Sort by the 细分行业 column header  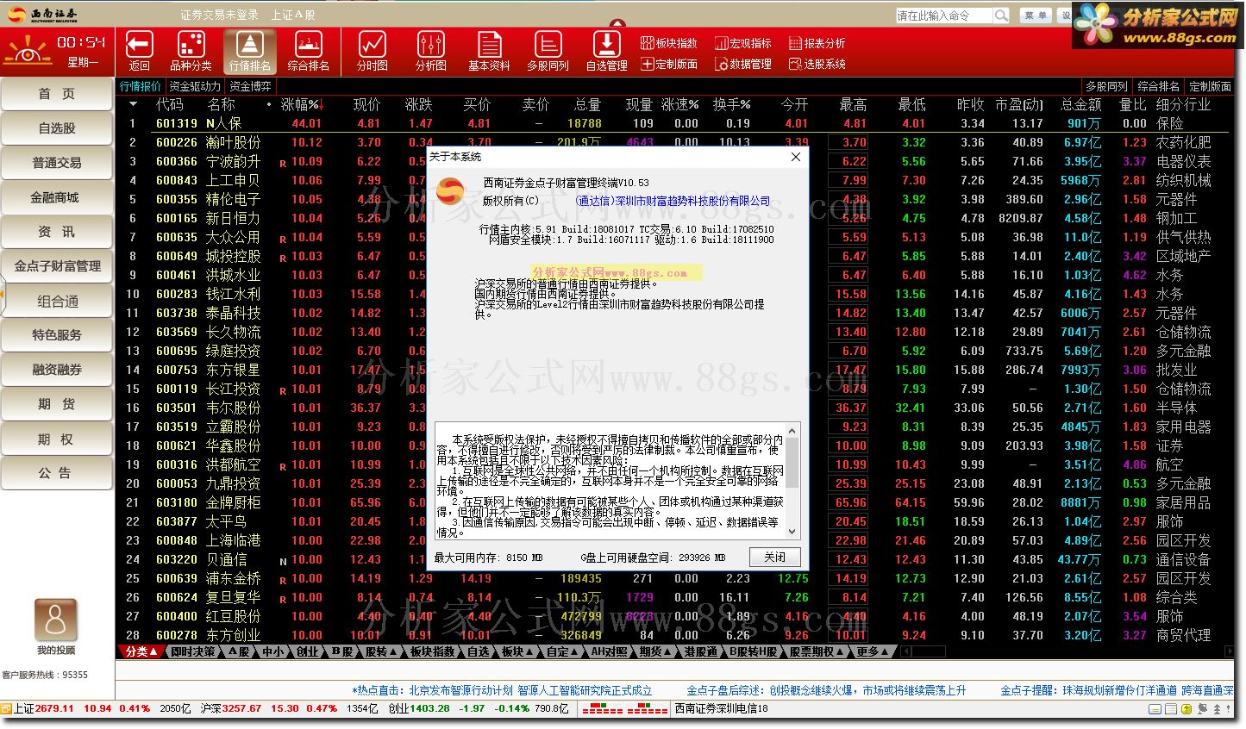pos(1184,104)
